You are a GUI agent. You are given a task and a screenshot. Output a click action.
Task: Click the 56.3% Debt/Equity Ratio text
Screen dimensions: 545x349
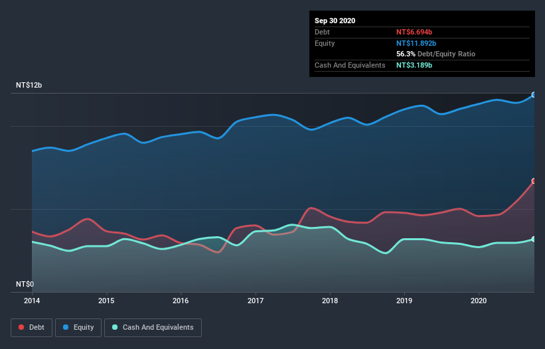pos(436,54)
